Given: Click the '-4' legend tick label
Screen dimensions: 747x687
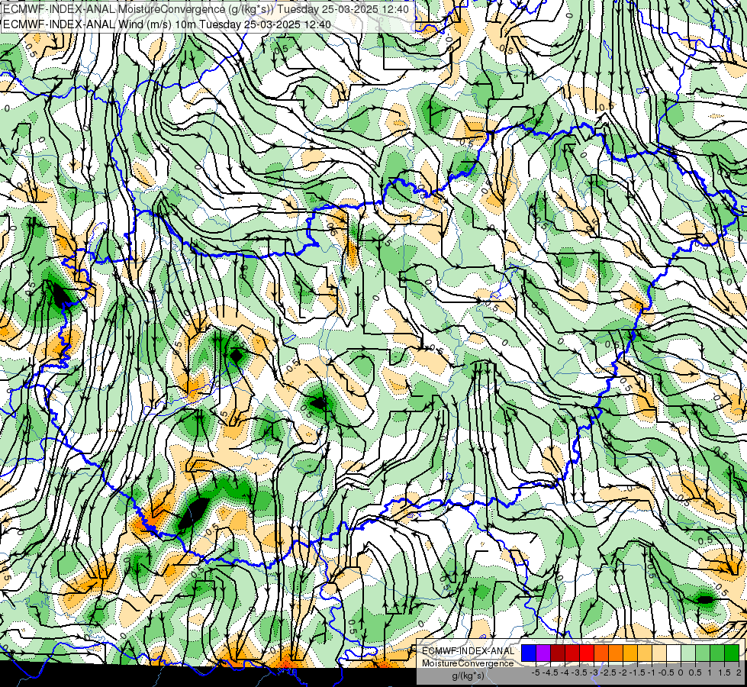Looking at the screenshot, I should coord(565,672).
